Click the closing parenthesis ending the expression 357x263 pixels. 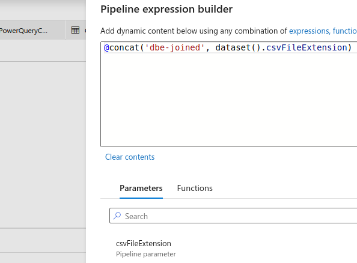(x=349, y=47)
